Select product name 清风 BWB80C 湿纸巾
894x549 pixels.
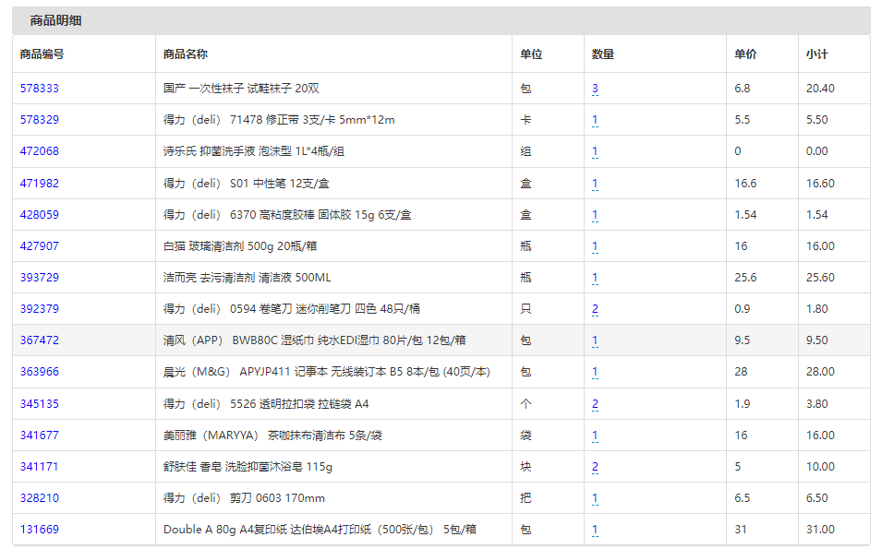tap(315, 340)
